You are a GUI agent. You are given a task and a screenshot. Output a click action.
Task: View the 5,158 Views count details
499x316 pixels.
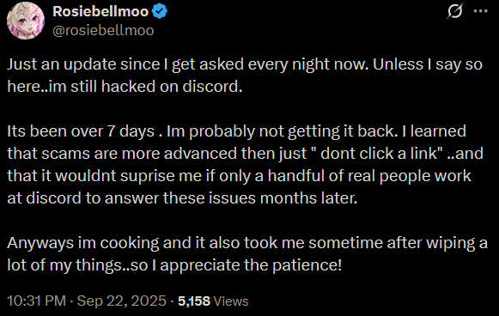pyautogui.click(x=213, y=301)
